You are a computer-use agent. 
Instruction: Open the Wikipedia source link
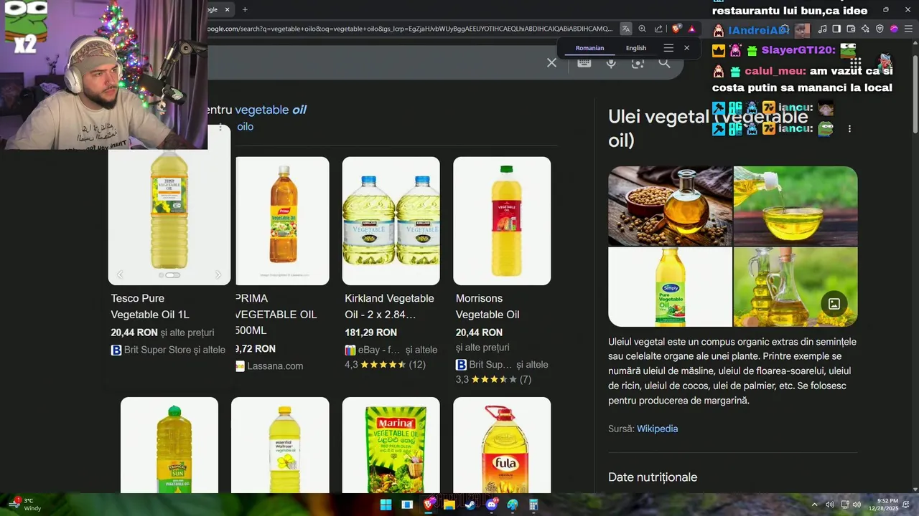pos(657,429)
